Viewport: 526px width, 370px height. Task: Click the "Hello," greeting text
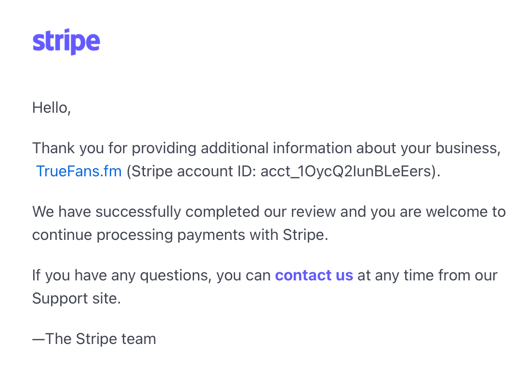(52, 108)
